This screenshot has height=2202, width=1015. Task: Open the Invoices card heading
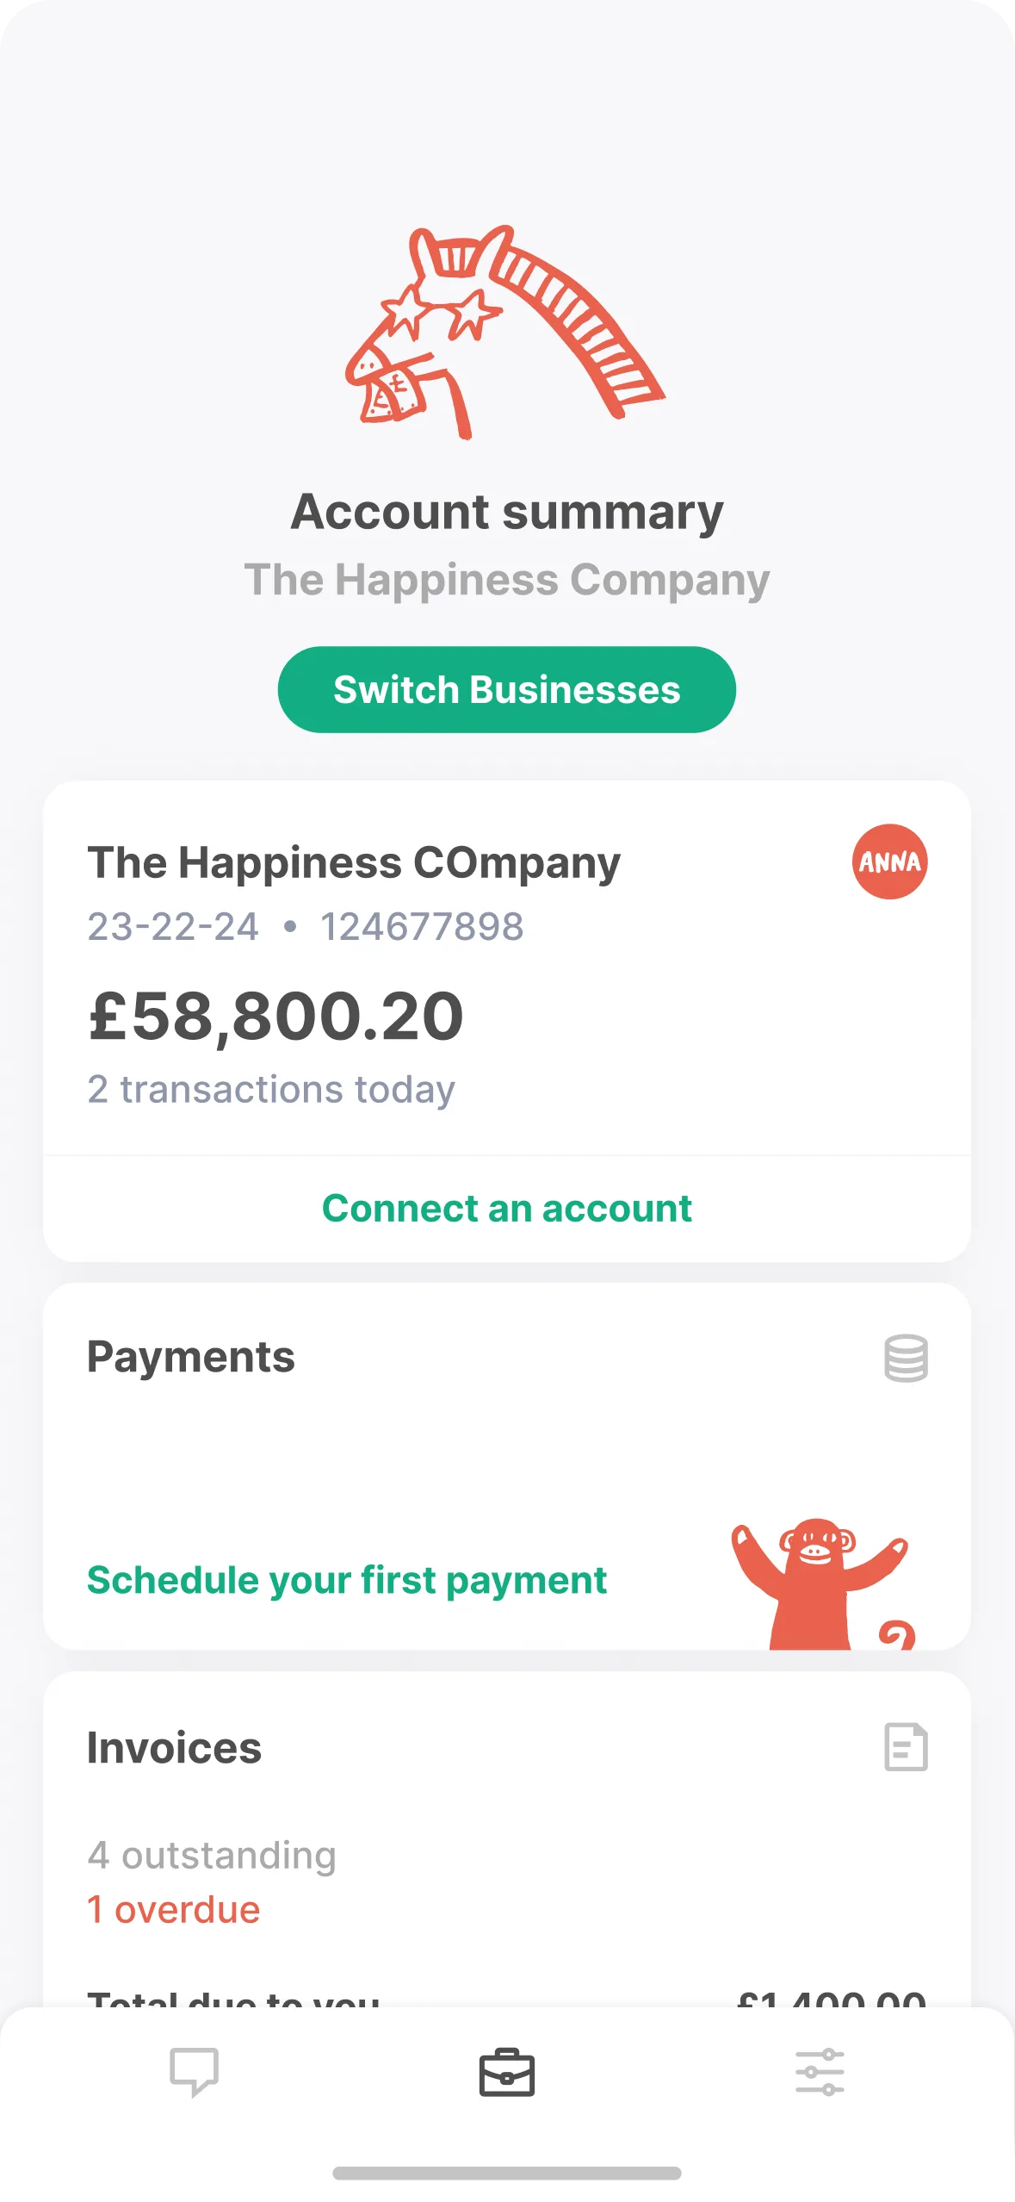[175, 1748]
